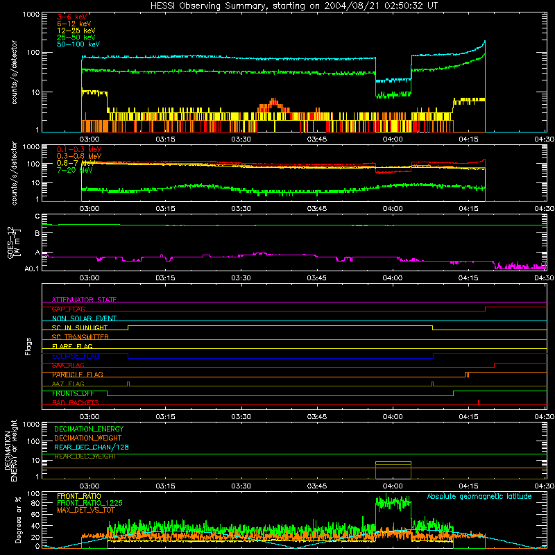Select the red 3-6 keV legend label
The width and height of the screenshot is (555, 555).
(72, 17)
